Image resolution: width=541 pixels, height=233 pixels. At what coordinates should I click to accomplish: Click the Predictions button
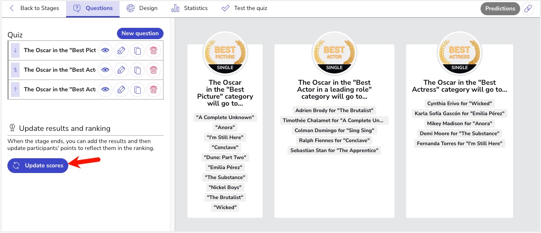[x=500, y=9]
